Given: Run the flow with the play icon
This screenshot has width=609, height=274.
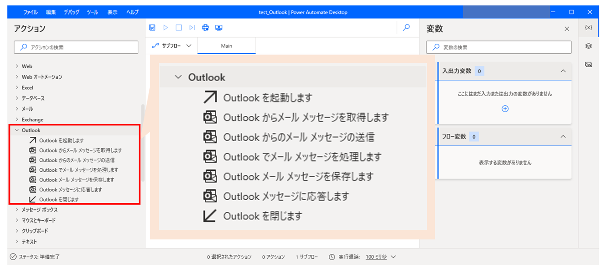Looking at the screenshot, I should (x=165, y=27).
